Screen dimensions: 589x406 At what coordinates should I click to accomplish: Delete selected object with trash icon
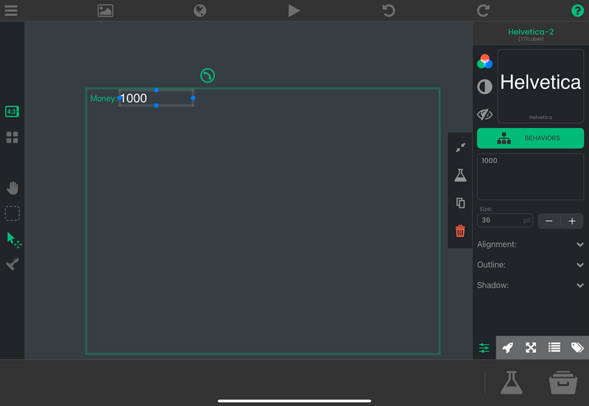(460, 231)
